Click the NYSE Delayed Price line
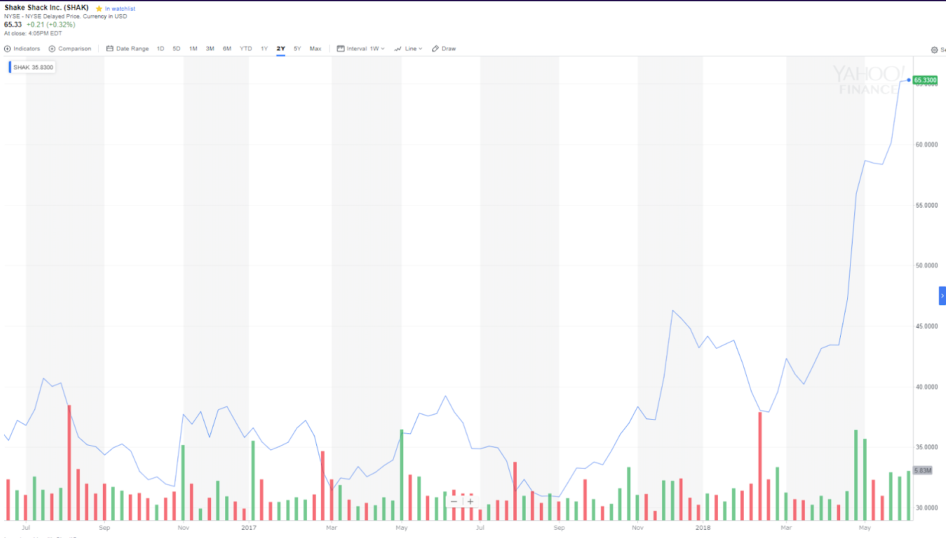Screen dimensions: 946x538 (x=66, y=17)
